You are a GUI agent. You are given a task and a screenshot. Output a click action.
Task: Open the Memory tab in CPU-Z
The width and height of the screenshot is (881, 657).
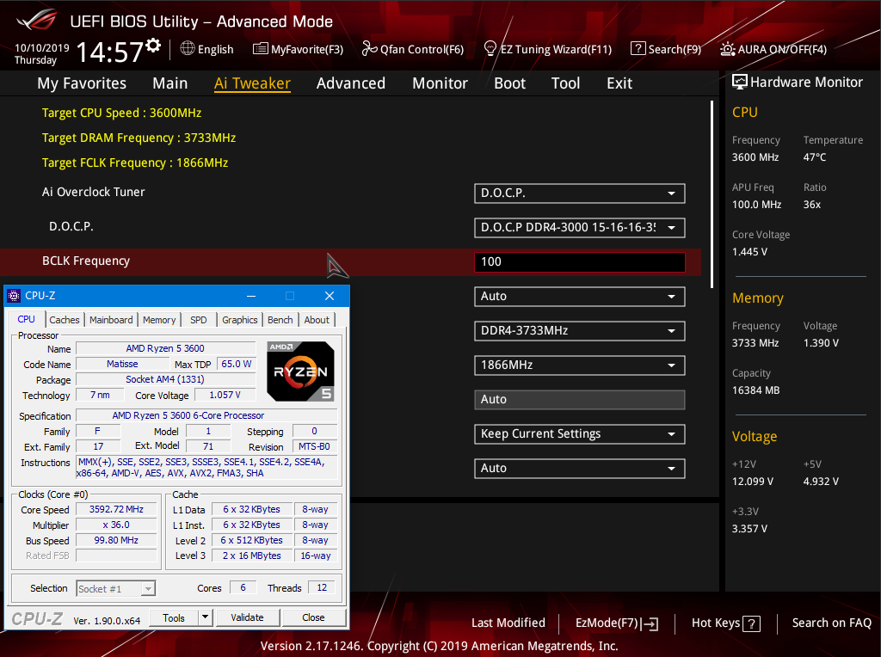click(159, 320)
